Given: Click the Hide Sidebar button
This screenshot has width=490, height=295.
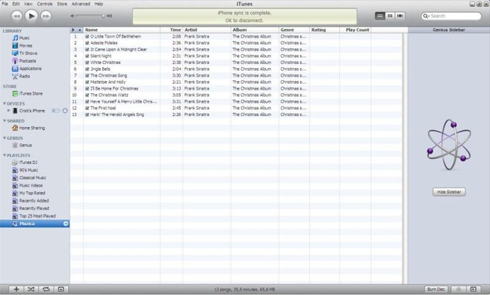Looking at the screenshot, I should click(x=449, y=192).
